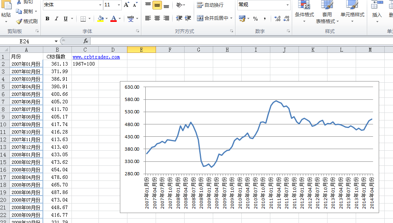This screenshot has height=223, width=393.
Task: Open the font size box 11
Action: [112, 5]
